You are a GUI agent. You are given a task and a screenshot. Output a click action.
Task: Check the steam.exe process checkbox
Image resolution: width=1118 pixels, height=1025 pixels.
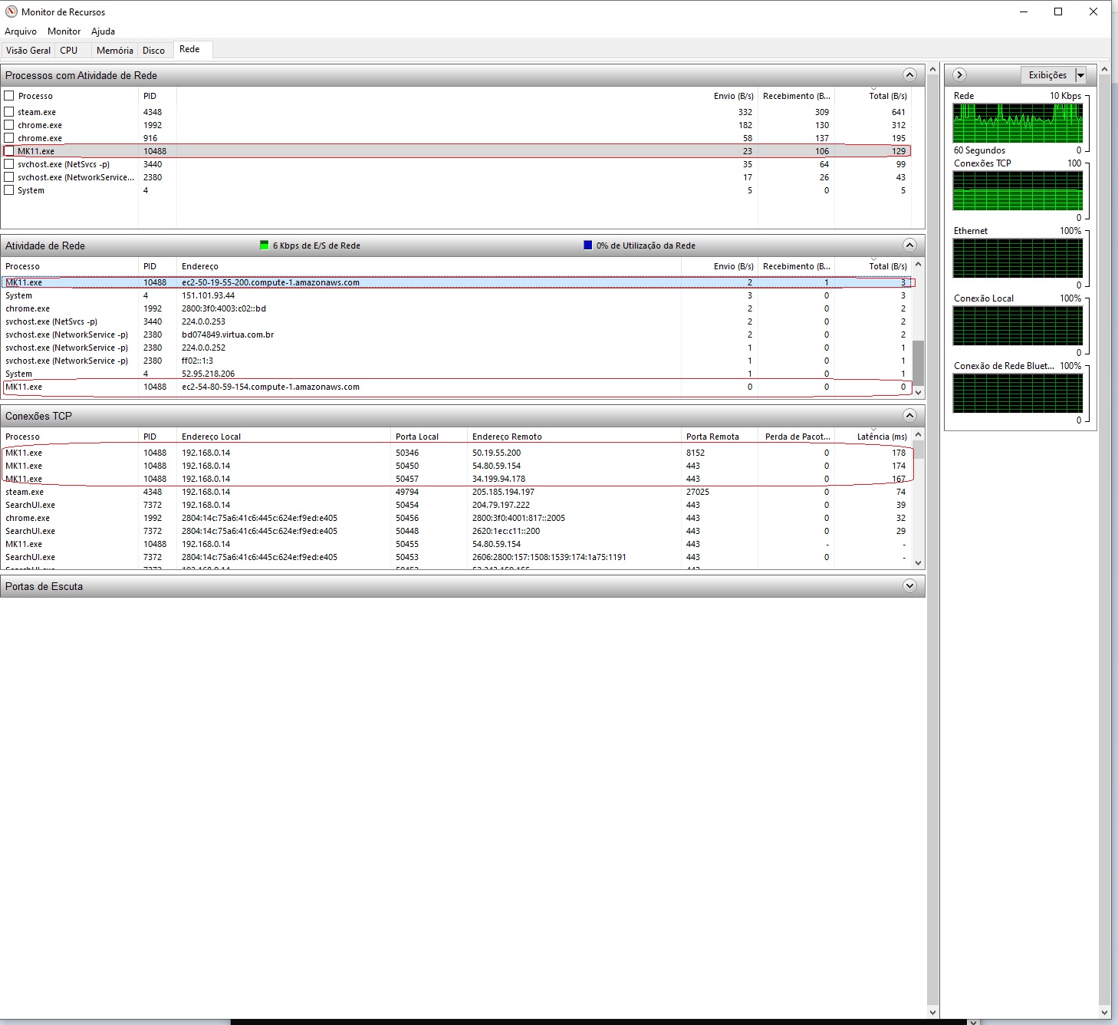coord(9,112)
